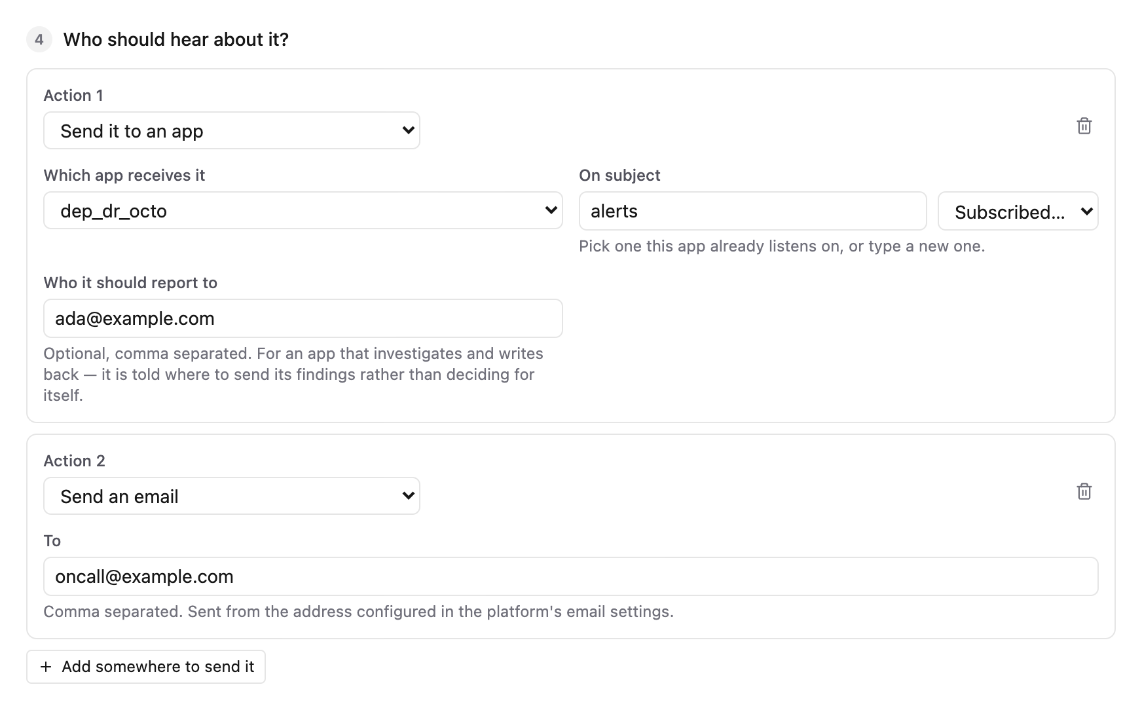
Task: Delete Action 2 with trash icon
Action: 1084,491
